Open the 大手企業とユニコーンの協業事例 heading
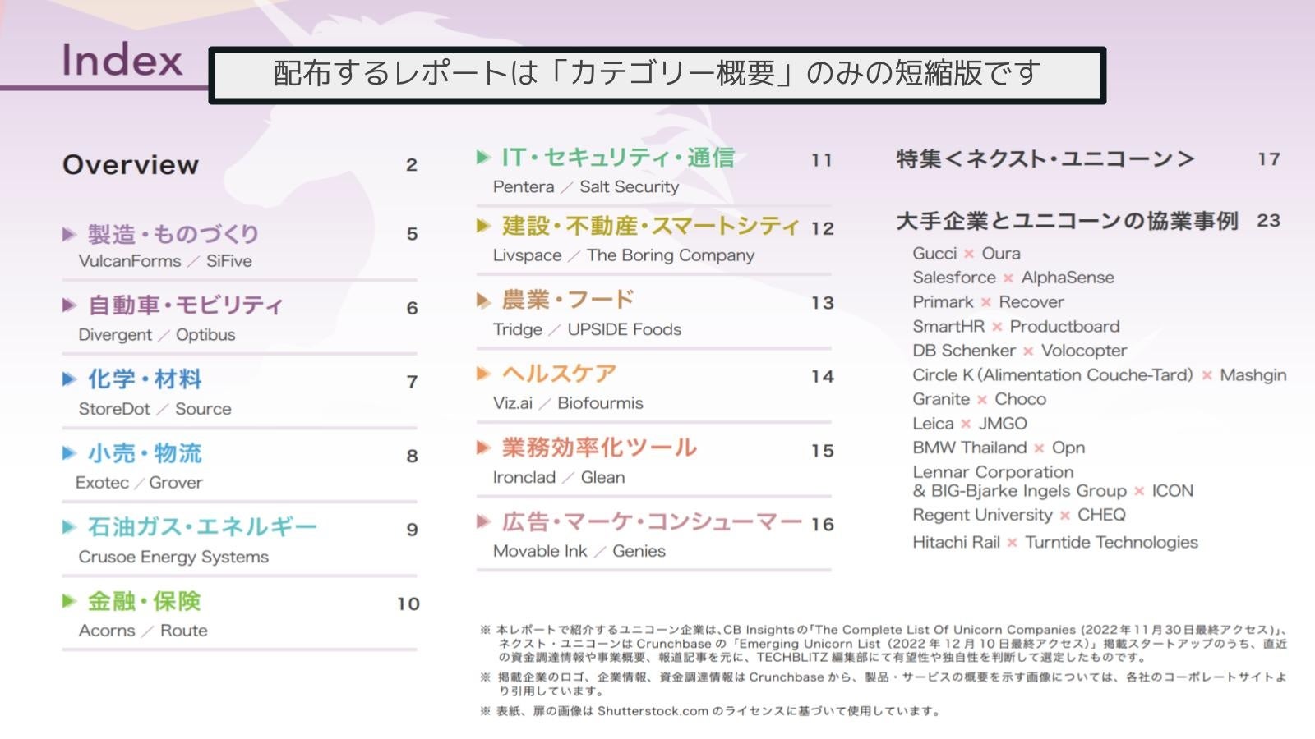The width and height of the screenshot is (1315, 739). 1067,221
